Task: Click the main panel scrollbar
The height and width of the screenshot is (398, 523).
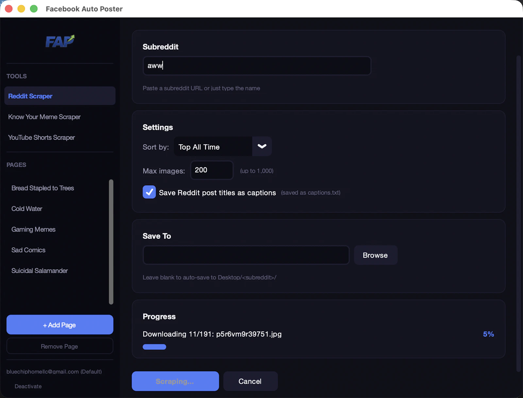Action: click(x=518, y=214)
